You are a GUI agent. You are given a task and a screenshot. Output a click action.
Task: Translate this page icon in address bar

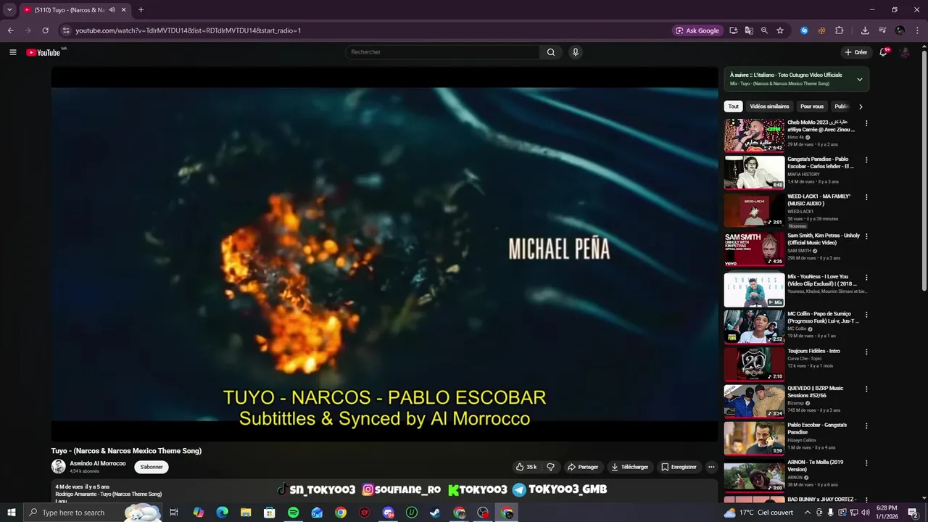click(x=749, y=30)
